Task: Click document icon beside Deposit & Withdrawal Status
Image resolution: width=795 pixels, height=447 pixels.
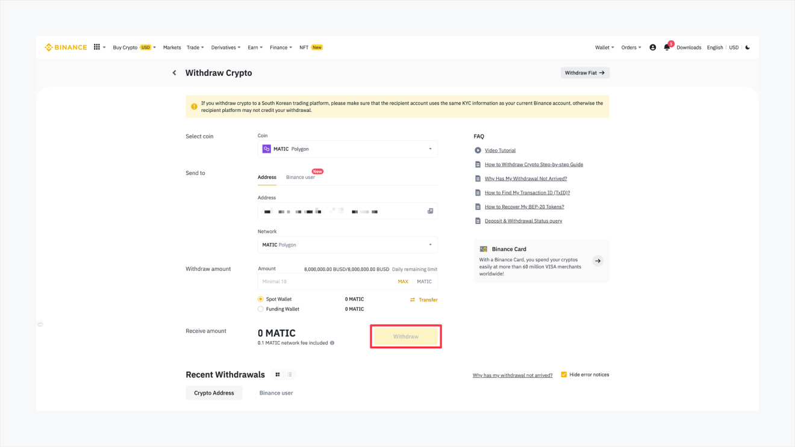Action: click(x=478, y=221)
